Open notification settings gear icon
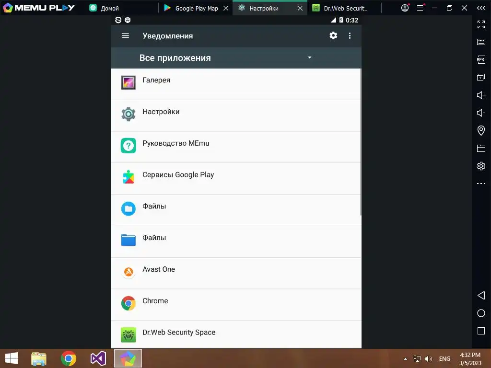 pos(333,35)
